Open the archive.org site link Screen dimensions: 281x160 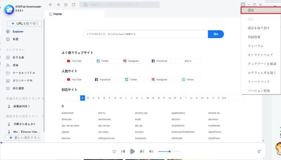[141, 113]
